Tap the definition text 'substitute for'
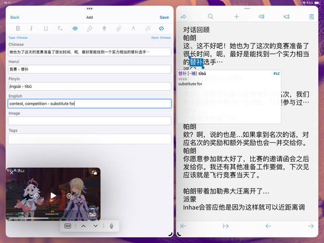Screen dimensions: 324x243 click(x=190, y=84)
